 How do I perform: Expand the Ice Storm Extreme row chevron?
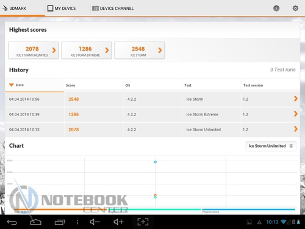pyautogui.click(x=296, y=114)
